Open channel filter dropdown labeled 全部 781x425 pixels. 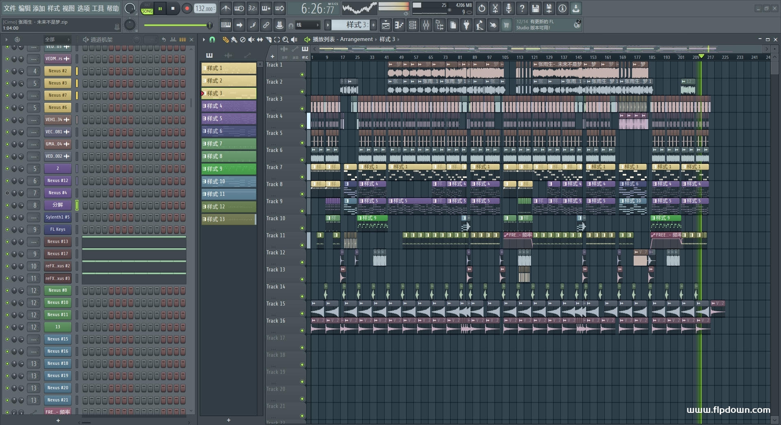tap(57, 39)
